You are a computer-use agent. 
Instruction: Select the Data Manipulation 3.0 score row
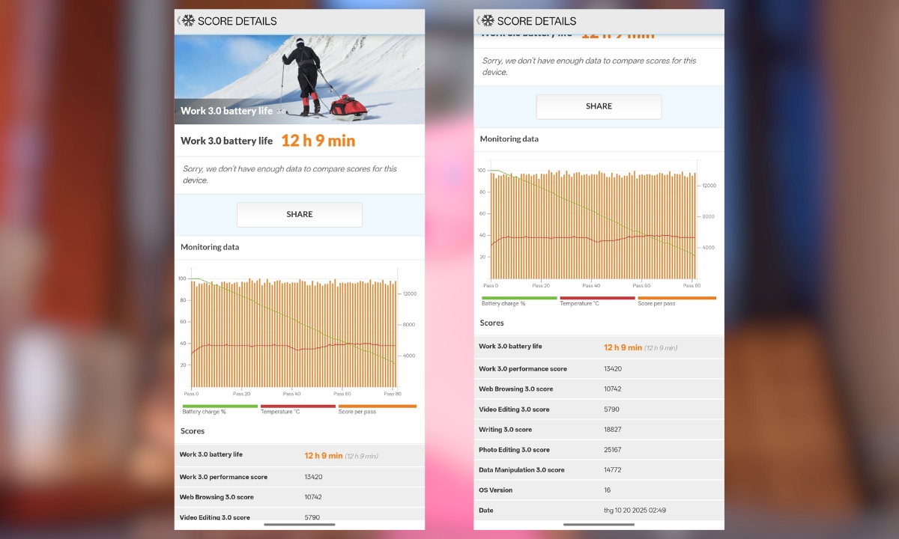coord(599,470)
